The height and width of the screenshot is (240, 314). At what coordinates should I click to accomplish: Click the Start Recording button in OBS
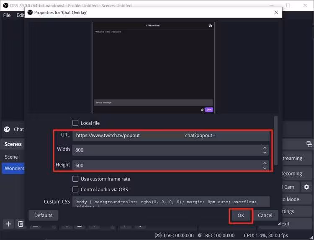297,174
